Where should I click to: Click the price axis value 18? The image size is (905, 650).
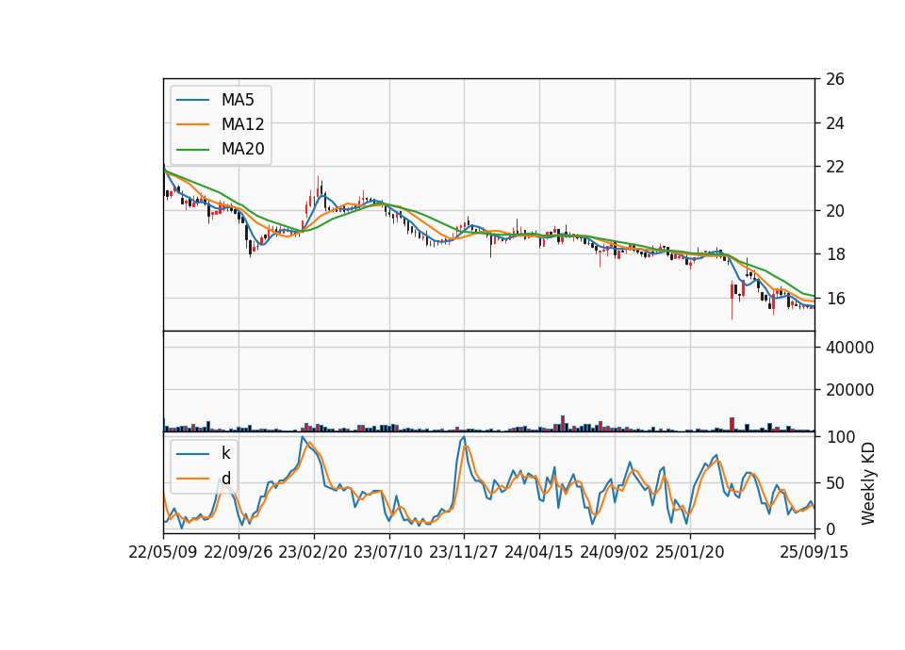[834, 254]
